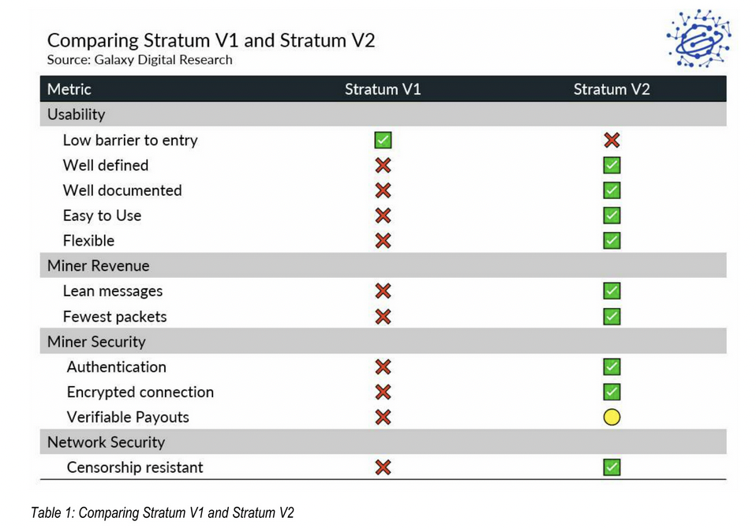Screen dimensions: 756x529
Task: Click the red X beside Easy to Use
Action: (x=383, y=216)
